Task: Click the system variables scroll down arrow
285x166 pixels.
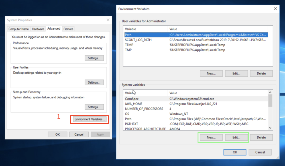Action: pyautogui.click(x=270, y=128)
